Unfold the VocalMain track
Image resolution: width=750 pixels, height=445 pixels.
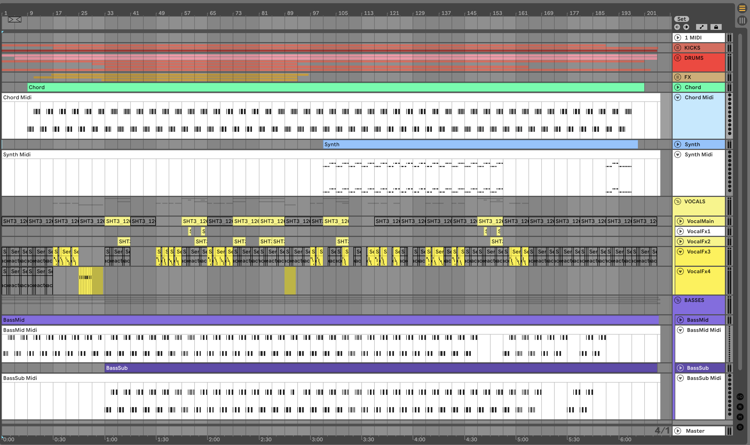pos(680,221)
